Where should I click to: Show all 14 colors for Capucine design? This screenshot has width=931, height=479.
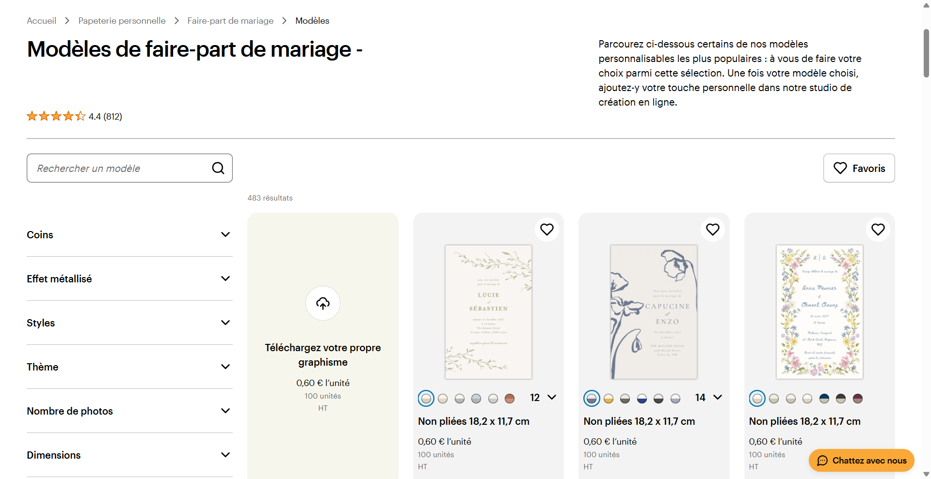tap(708, 398)
